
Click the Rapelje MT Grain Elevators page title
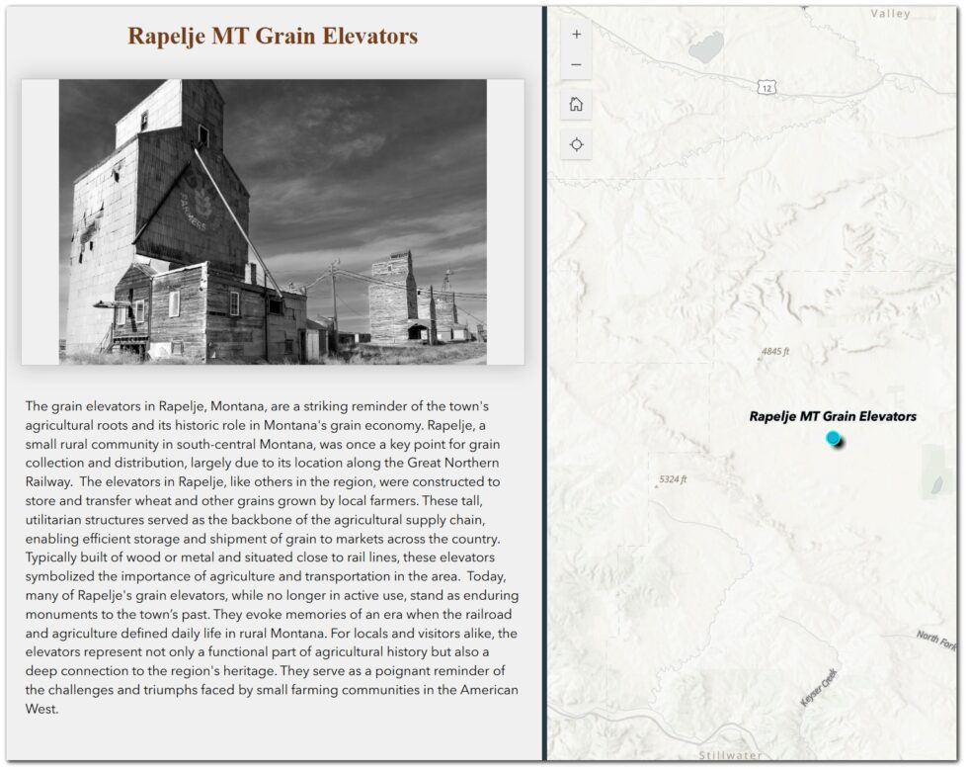coord(273,37)
